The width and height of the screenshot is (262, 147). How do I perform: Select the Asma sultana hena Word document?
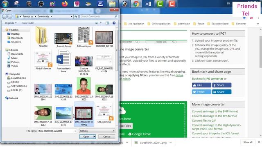63,61
